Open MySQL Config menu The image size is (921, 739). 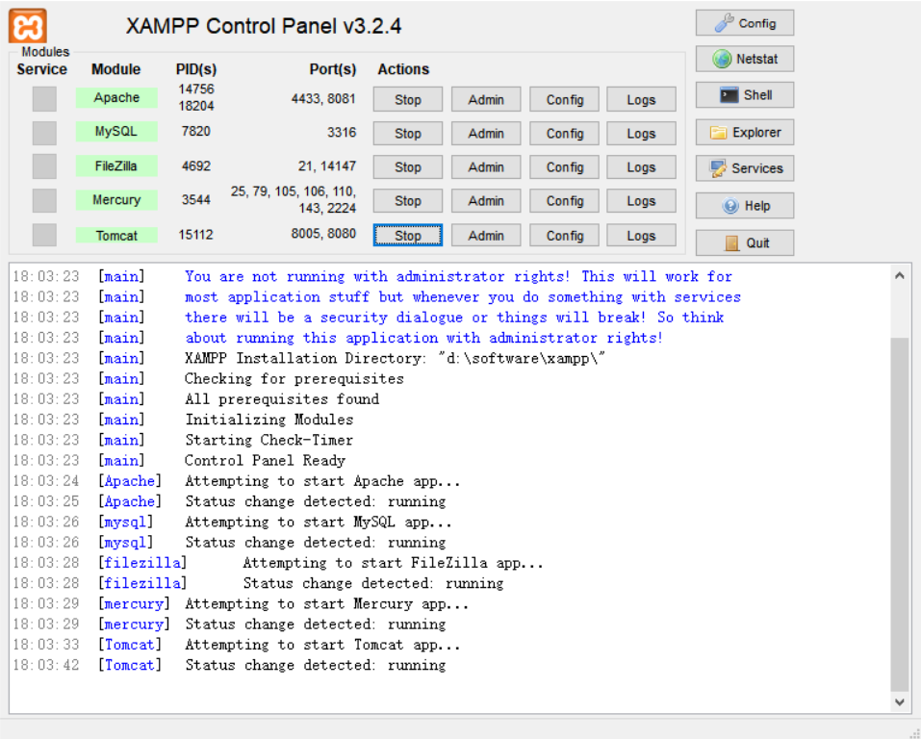pyautogui.click(x=565, y=134)
